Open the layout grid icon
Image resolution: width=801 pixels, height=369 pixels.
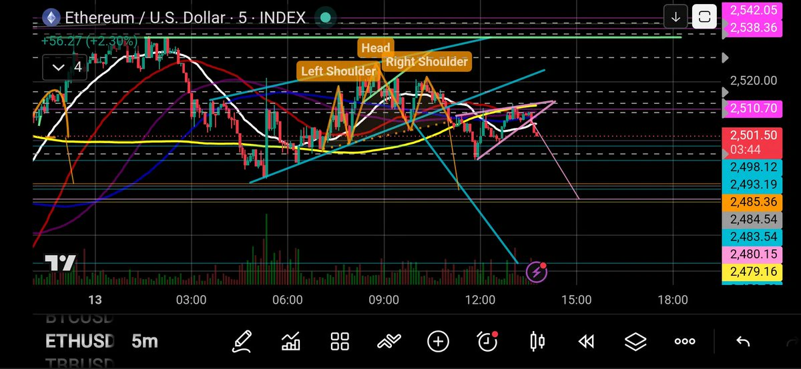coord(340,342)
